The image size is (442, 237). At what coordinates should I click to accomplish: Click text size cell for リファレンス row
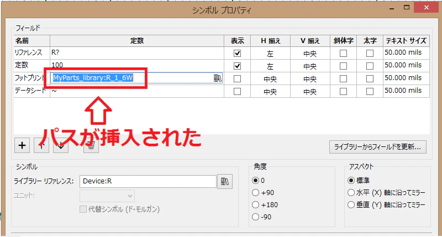click(406, 52)
